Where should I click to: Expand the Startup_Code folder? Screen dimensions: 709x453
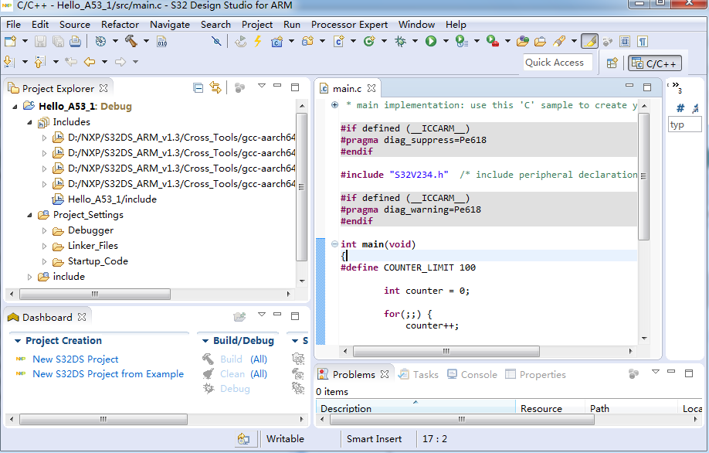coord(44,261)
